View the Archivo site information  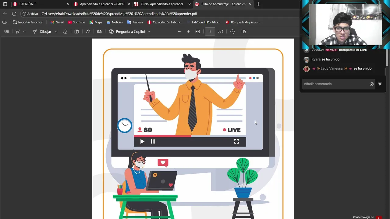click(30, 14)
